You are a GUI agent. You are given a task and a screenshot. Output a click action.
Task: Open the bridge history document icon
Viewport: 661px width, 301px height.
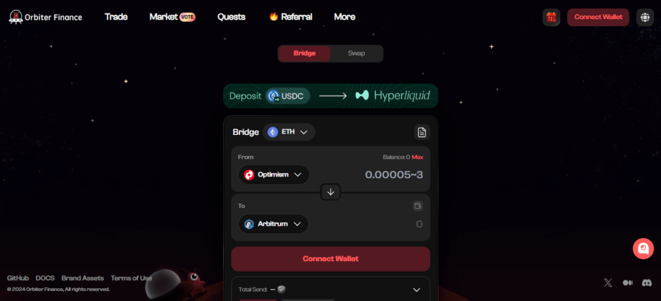[422, 132]
